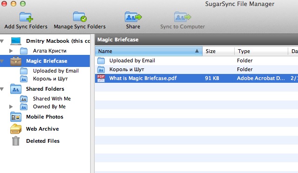Open Owned By Me in the sidebar
Image resolution: width=298 pixels, height=173 pixels.
pyautogui.click(x=49, y=106)
